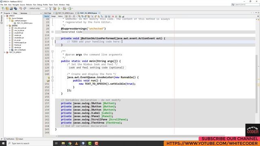Open the Tools menu
260x146 pixels.
coord(56,4)
